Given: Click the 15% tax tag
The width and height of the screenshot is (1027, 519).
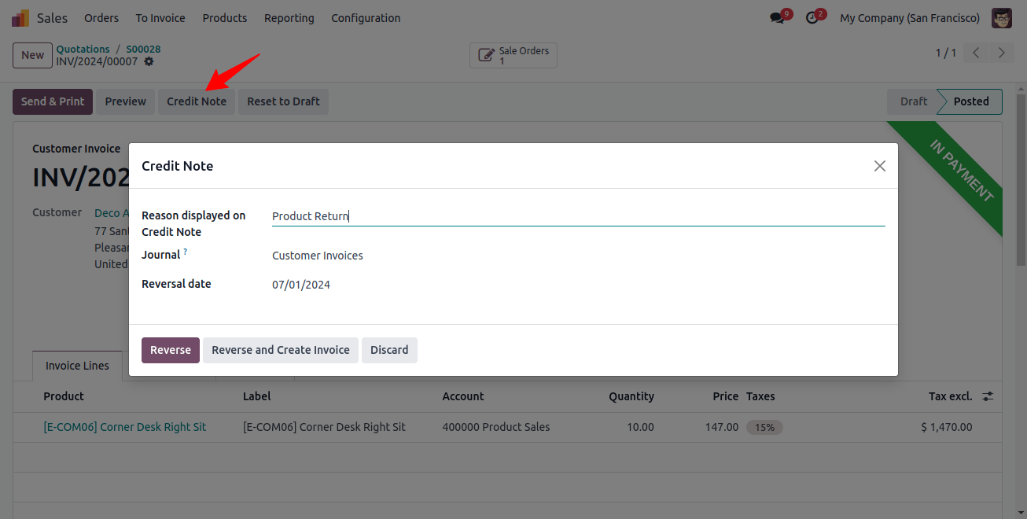Looking at the screenshot, I should (x=764, y=428).
